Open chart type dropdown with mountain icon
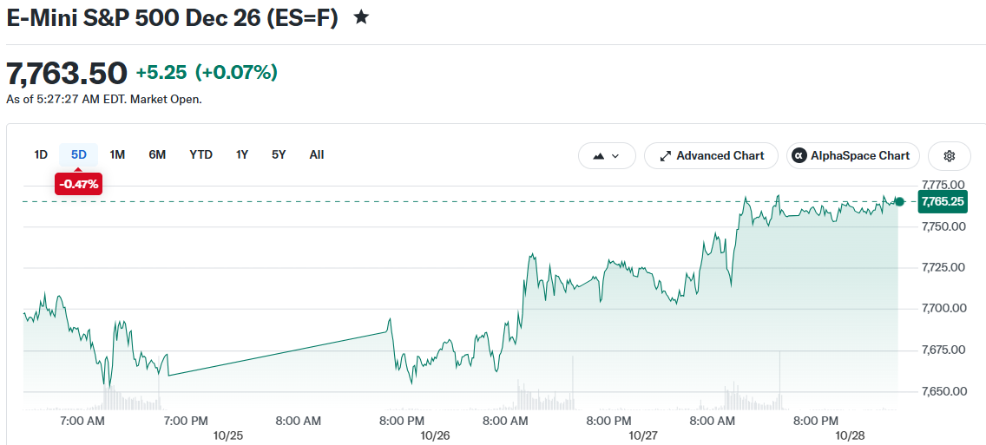Viewport: 986px width, 445px height. coord(607,156)
